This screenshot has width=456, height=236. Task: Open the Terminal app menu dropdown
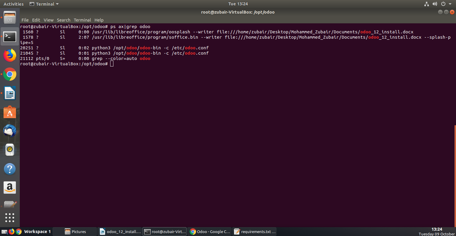coord(44,4)
